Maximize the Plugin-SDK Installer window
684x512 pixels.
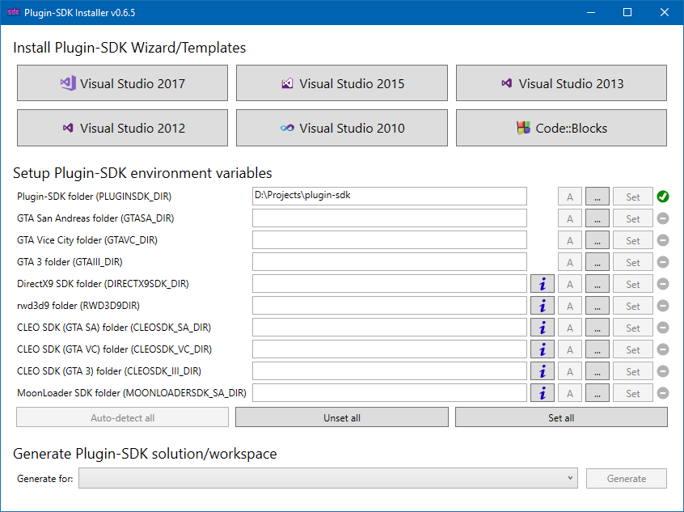click(x=627, y=12)
